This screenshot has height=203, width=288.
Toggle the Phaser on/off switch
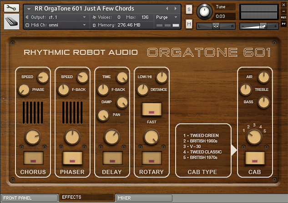[x=72, y=158]
